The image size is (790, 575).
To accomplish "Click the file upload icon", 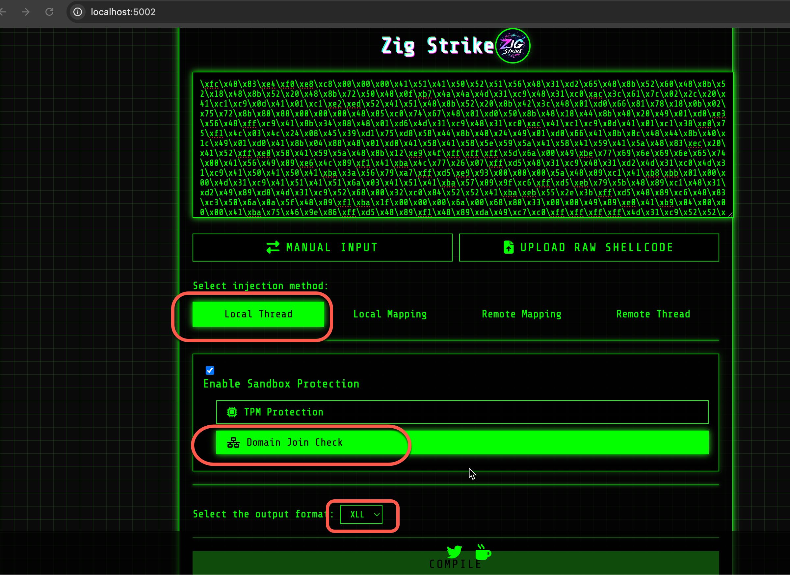I will click(x=509, y=247).
